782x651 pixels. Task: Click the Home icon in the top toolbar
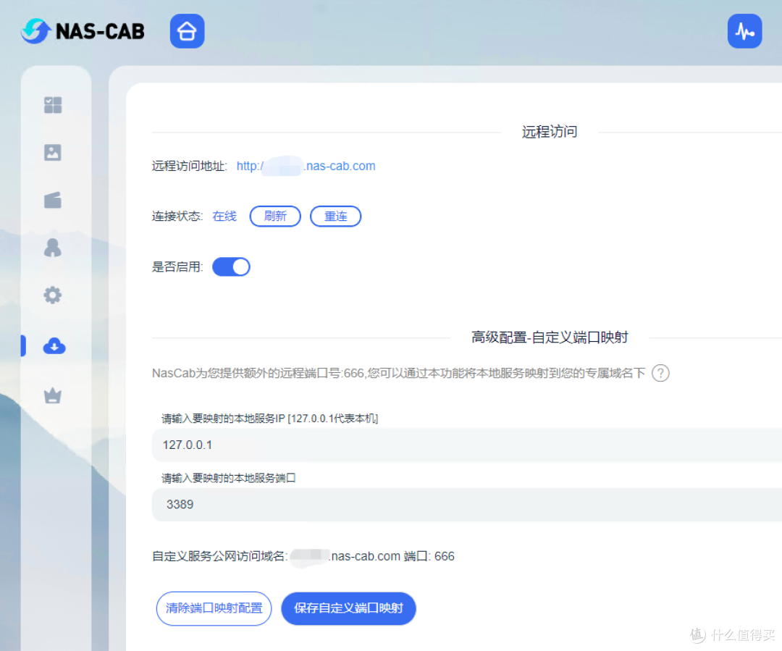(x=187, y=31)
